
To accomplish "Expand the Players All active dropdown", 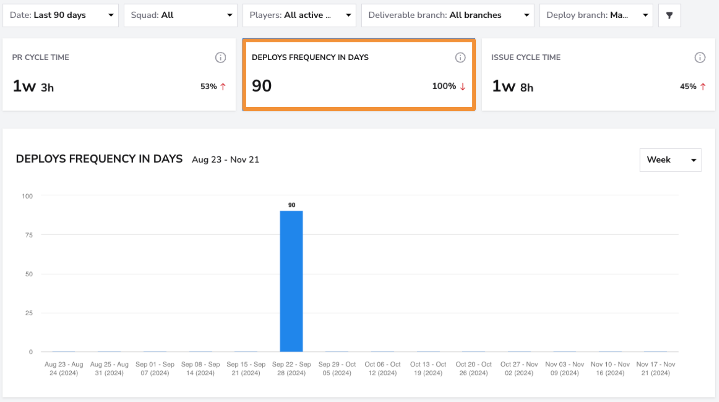I will 299,16.
